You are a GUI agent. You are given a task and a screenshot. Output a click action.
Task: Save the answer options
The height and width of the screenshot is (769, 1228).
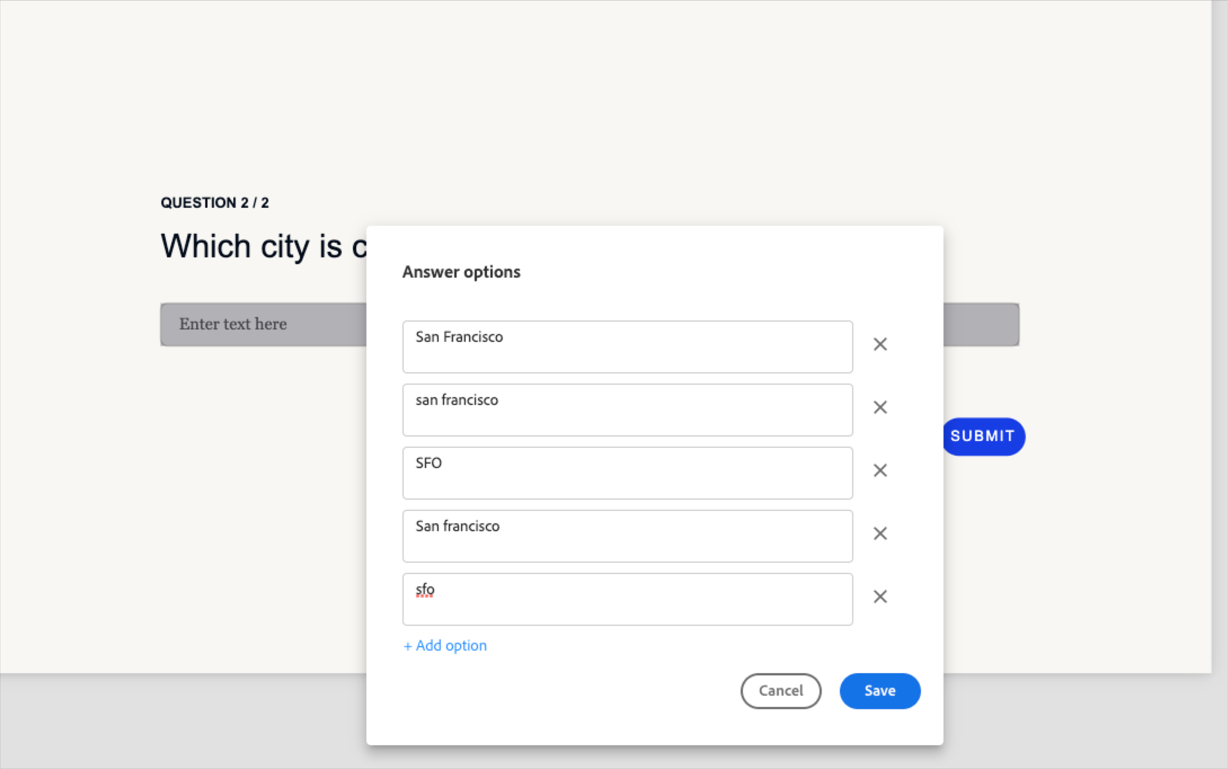(x=879, y=691)
